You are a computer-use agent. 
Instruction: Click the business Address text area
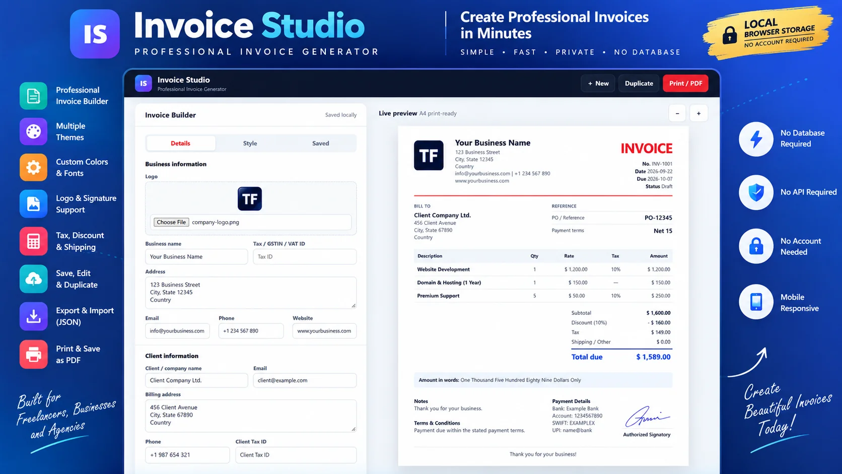click(x=251, y=293)
